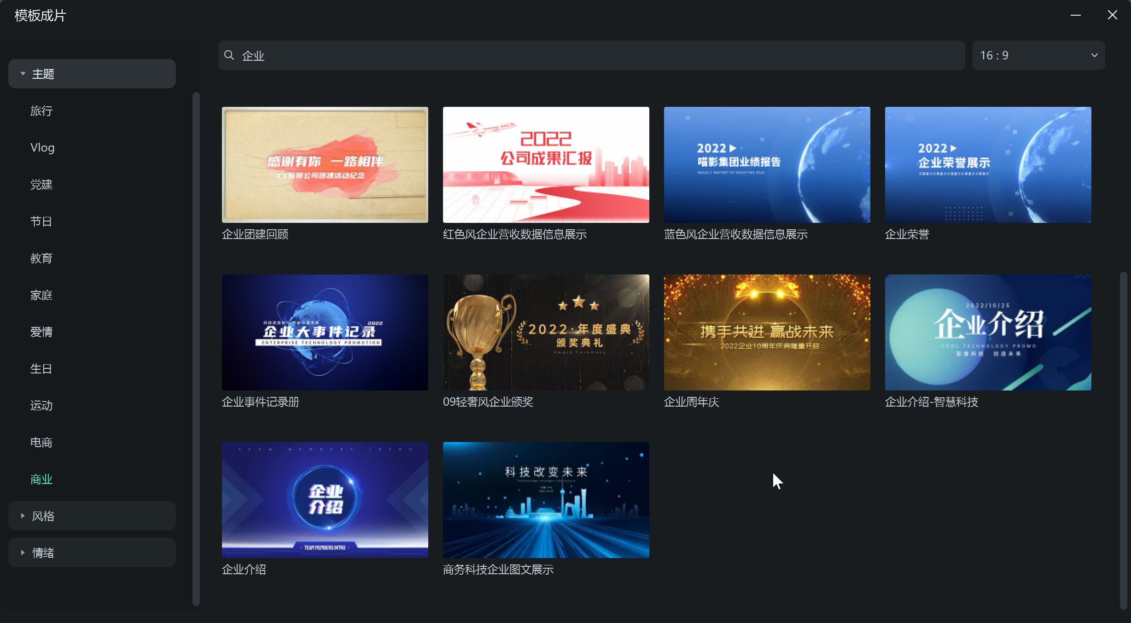Screen dimensions: 1131x623
Task: Open the 企业团建回顾 template
Action: 325,164
